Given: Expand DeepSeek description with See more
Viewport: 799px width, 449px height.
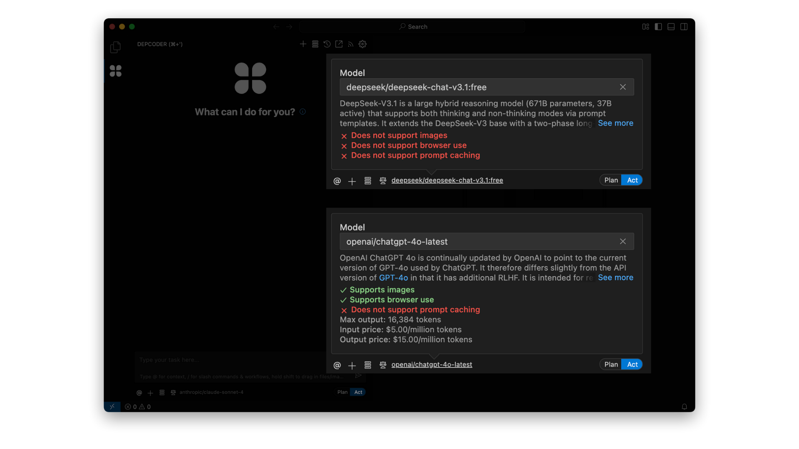Looking at the screenshot, I should pos(615,123).
